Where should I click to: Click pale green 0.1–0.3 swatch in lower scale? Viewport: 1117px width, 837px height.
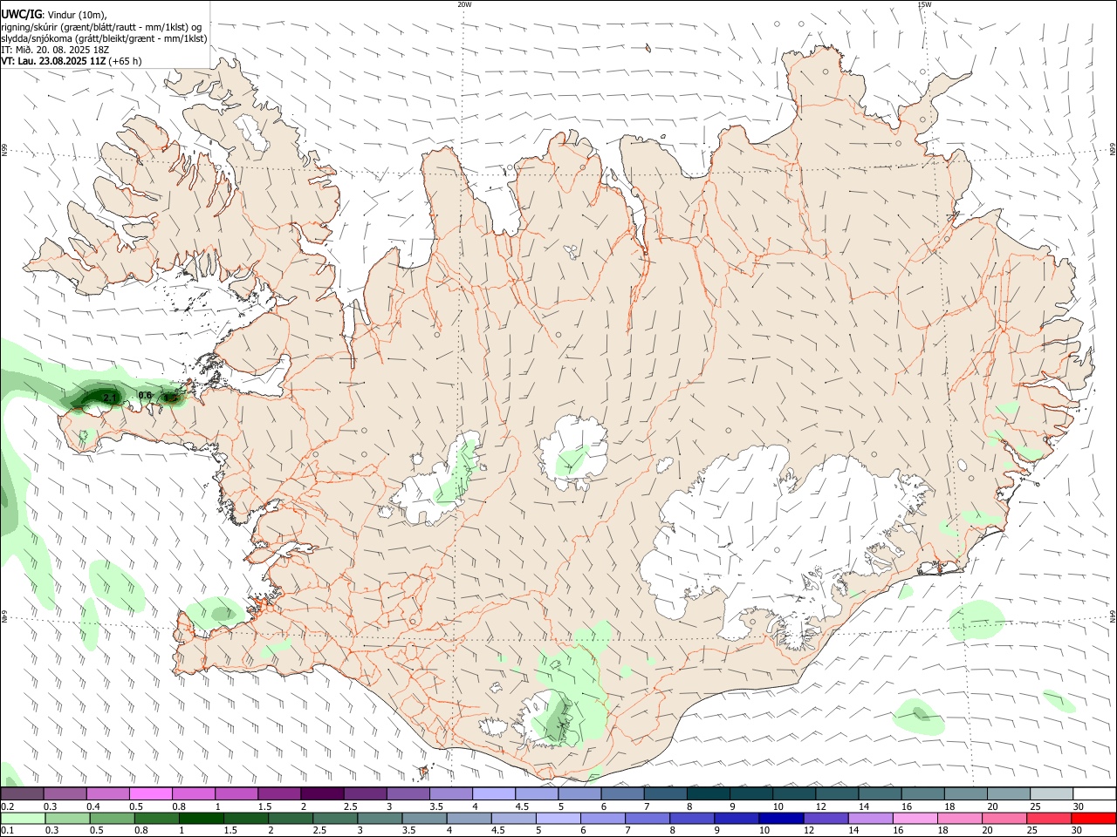[x=23, y=818]
